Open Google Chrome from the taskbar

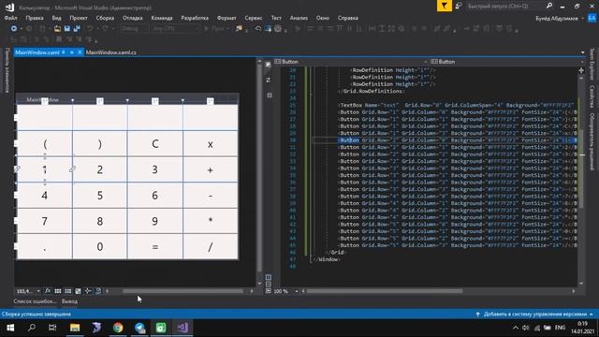118,328
